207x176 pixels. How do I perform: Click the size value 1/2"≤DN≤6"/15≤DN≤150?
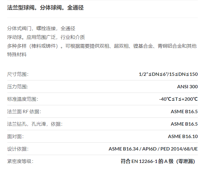pos(168,74)
